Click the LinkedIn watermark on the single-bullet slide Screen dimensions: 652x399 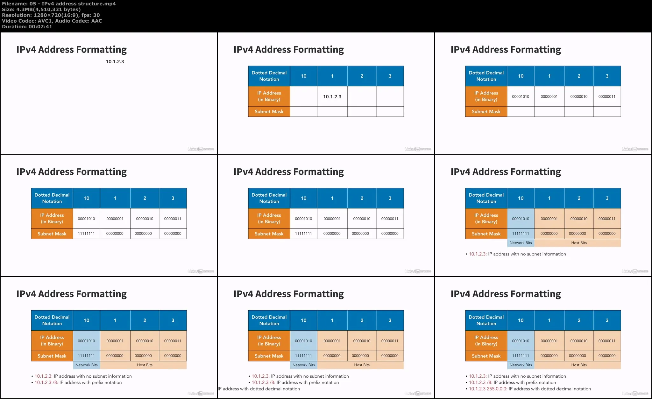[635, 271]
